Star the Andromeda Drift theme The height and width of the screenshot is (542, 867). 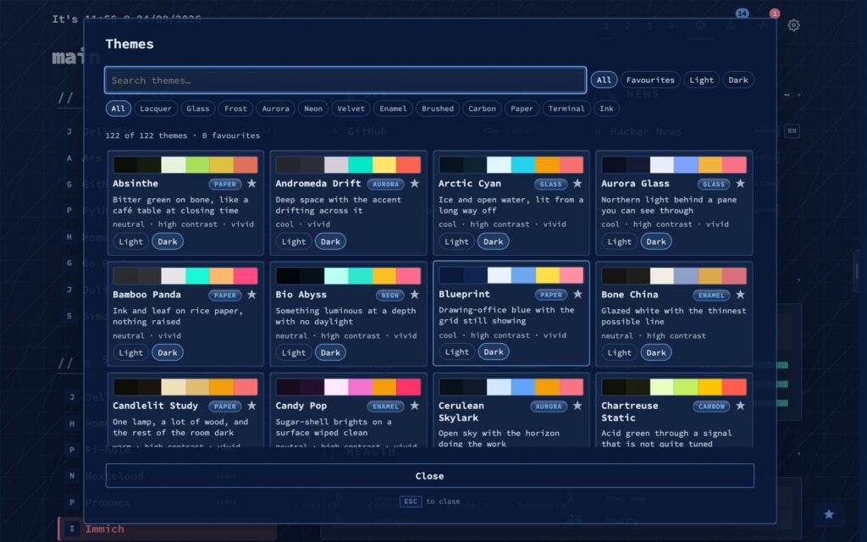[x=415, y=184]
